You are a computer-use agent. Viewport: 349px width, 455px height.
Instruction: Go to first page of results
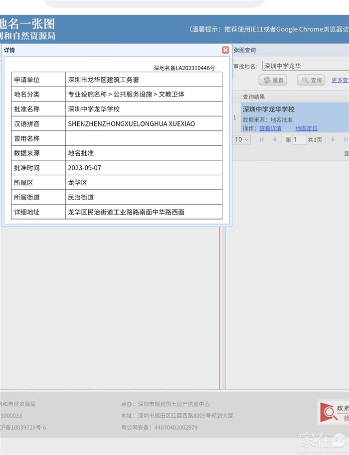tap(262, 140)
